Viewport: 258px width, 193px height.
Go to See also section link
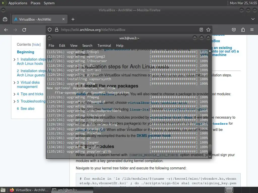click(25, 109)
